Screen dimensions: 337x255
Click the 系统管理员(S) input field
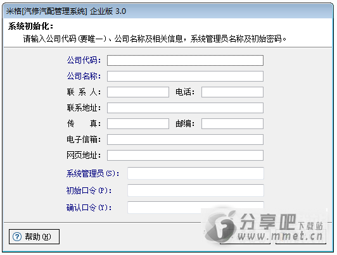196,173
